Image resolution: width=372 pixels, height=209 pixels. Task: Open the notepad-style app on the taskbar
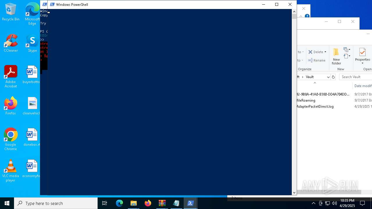pos(176,203)
